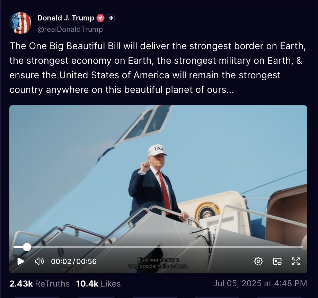Enter fullscreen video mode

click(x=296, y=261)
